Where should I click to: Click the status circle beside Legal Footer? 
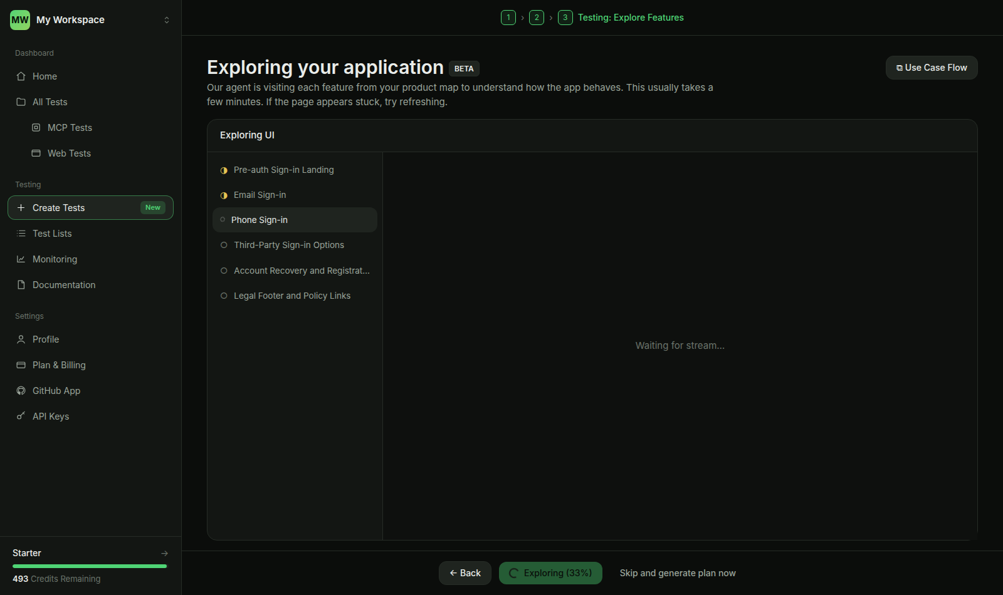tap(224, 296)
